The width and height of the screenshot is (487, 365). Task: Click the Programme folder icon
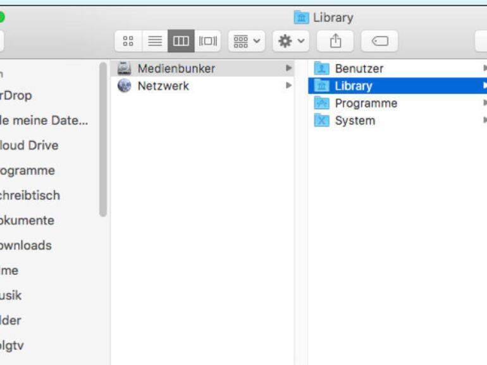click(x=321, y=103)
